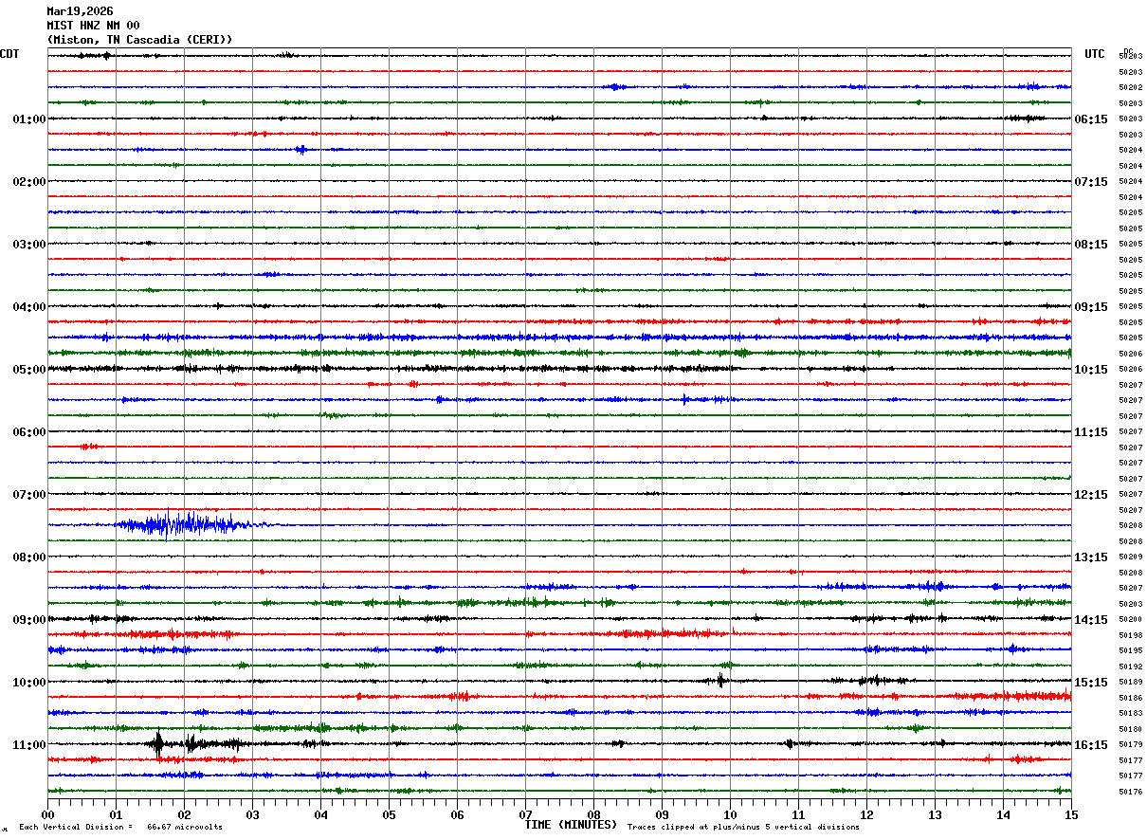The width and height of the screenshot is (1147, 840).
Task: Click the 10:15 UTC time label
Action: click(1091, 370)
